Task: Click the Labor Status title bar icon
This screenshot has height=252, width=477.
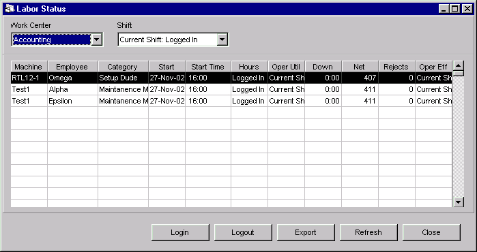Action: 10,8
